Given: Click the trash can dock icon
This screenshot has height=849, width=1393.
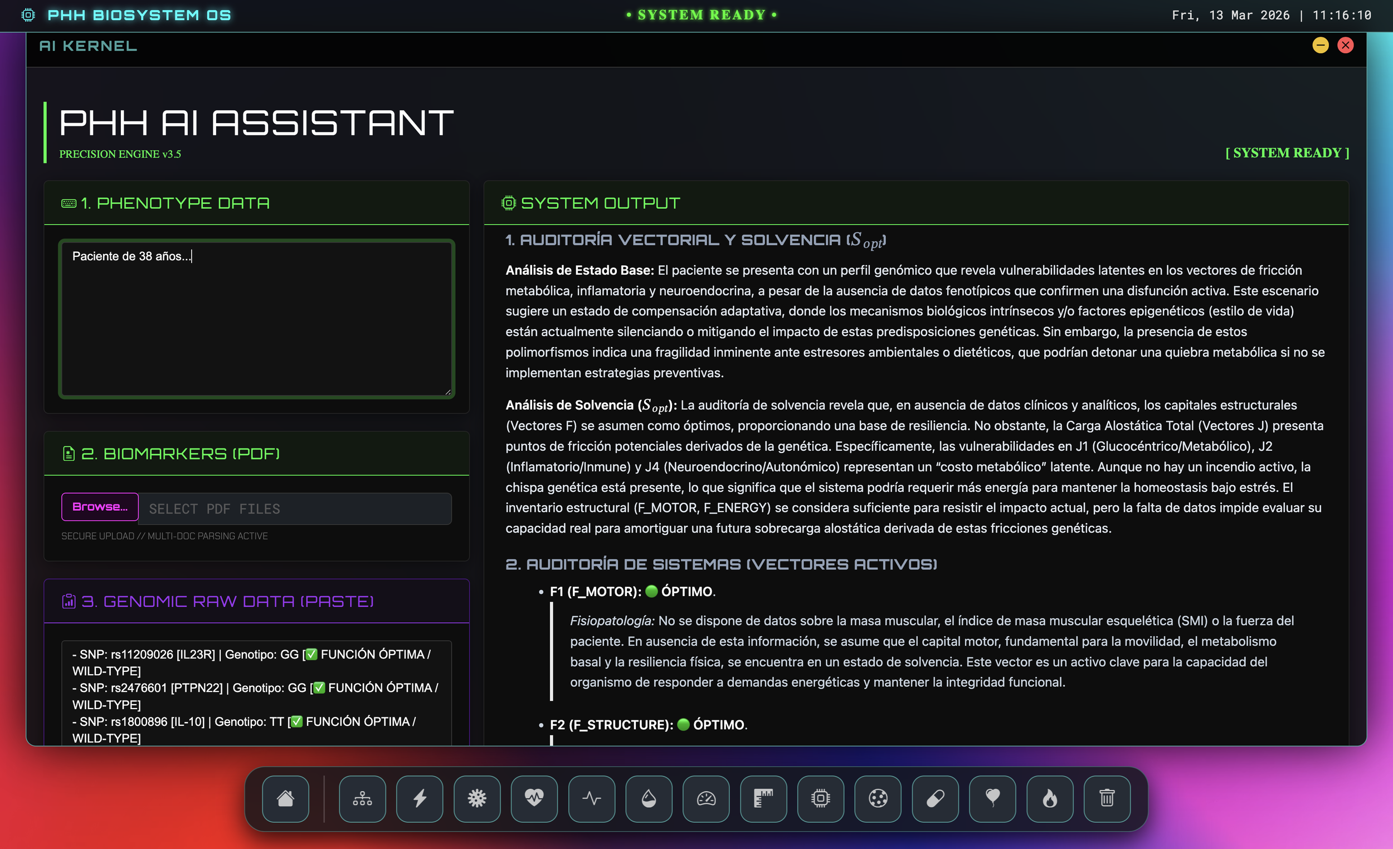Looking at the screenshot, I should point(1107,798).
